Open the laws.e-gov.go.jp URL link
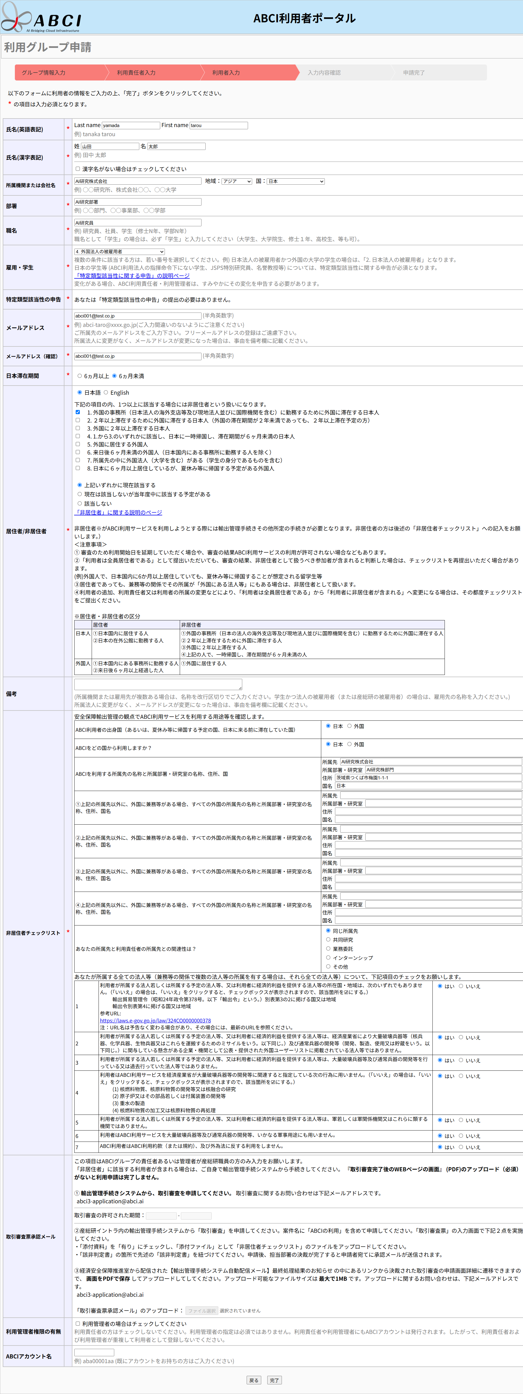Image resolution: width=523 pixels, height=1394 pixels. click(x=155, y=1021)
